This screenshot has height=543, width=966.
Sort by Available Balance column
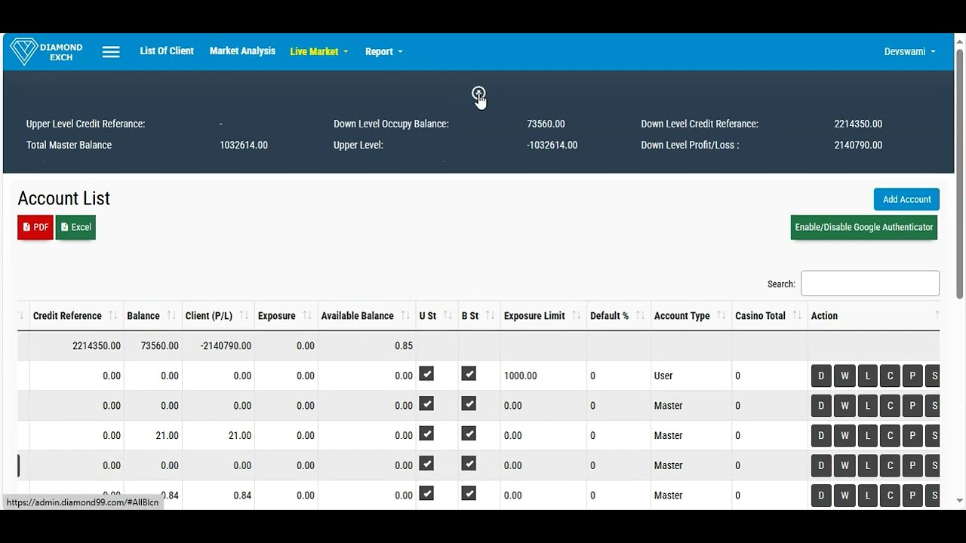(366, 316)
